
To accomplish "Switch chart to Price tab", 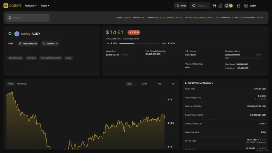I will coord(11,84).
